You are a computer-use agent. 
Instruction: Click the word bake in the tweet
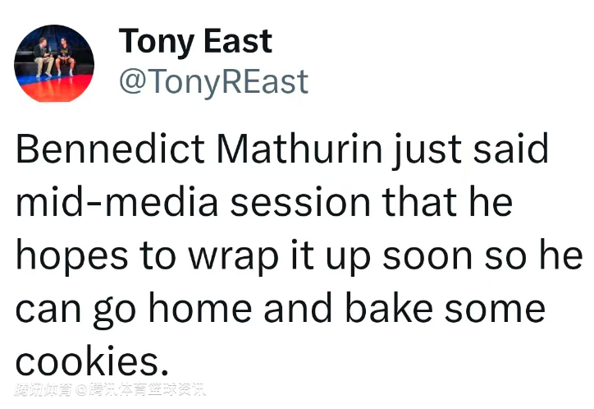[389, 307]
